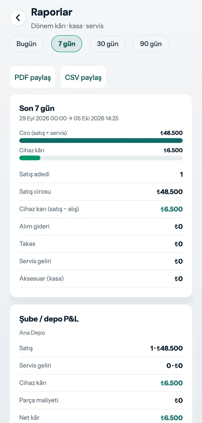Click the Şube / depo P&L heading
The width and height of the screenshot is (202, 423).
tap(49, 319)
